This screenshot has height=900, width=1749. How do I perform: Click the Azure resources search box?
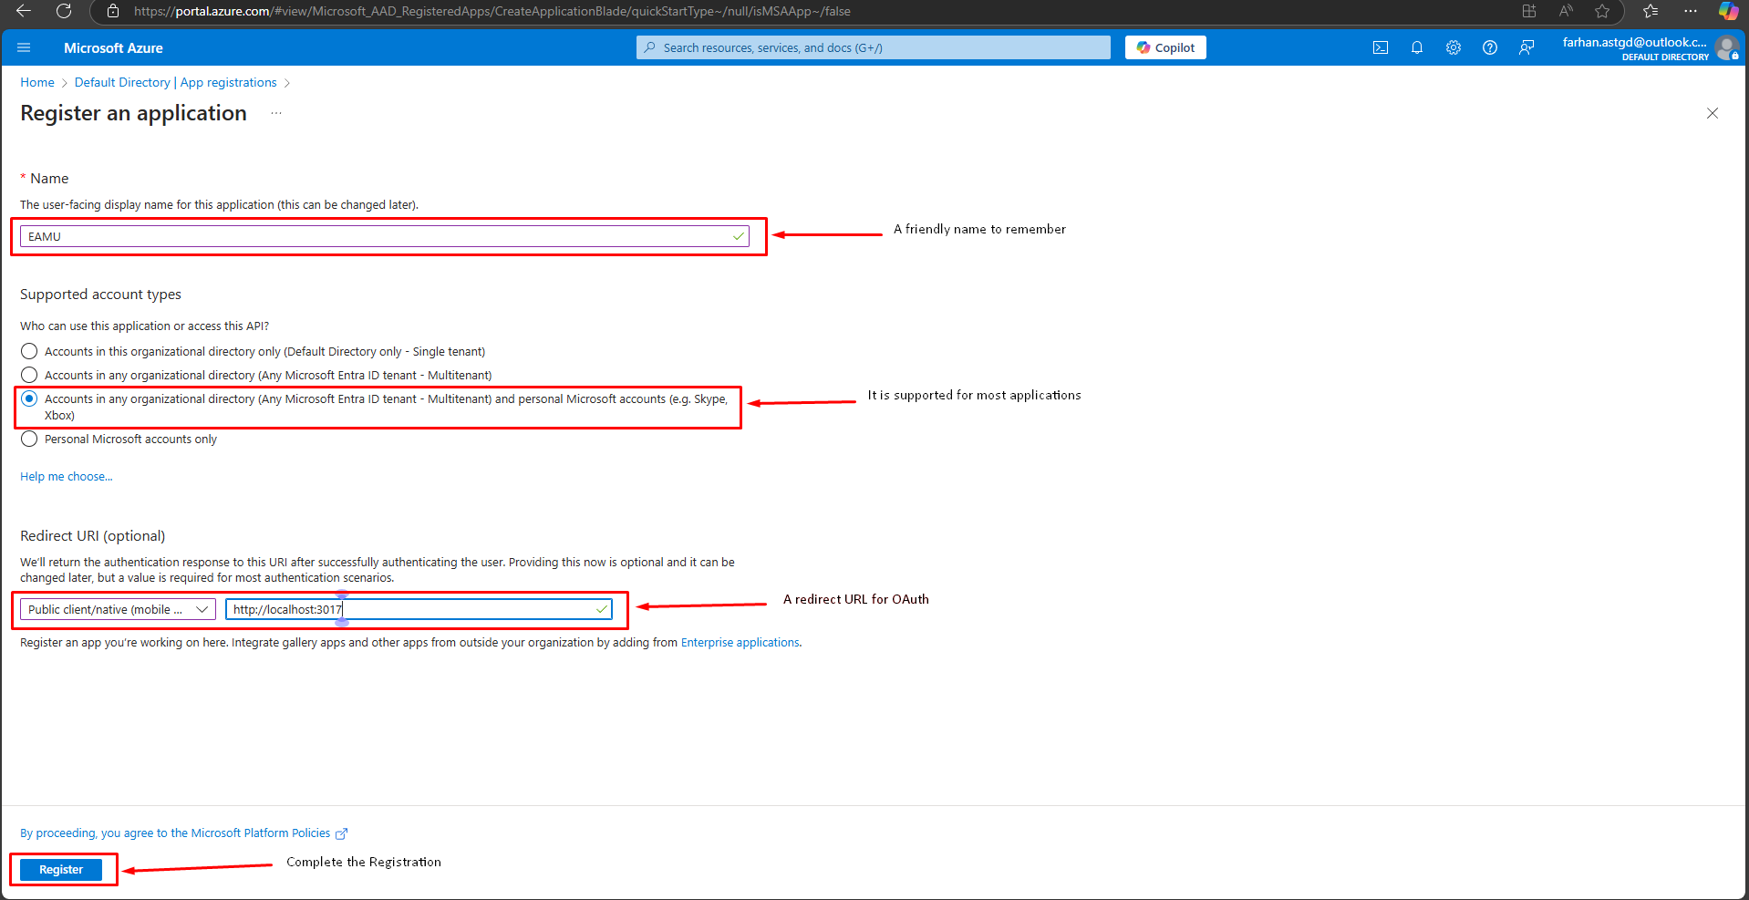(x=874, y=47)
